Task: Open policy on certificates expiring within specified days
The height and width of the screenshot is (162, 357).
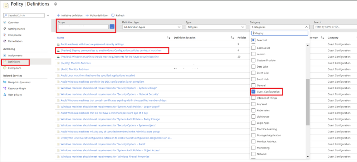Action: click(114, 100)
